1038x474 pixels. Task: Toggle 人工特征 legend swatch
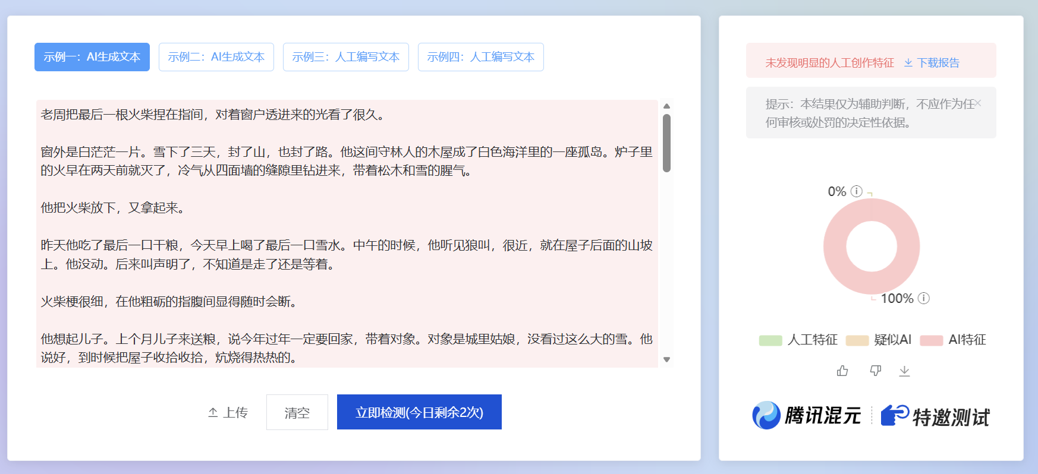coord(770,340)
